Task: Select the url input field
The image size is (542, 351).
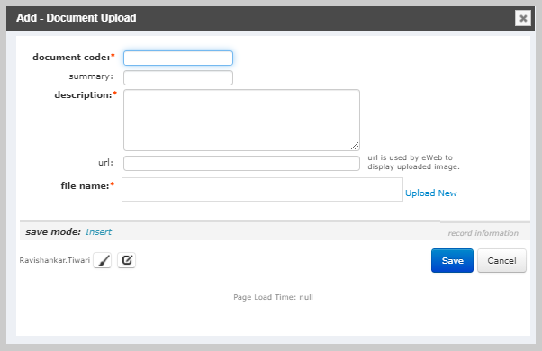Action: coord(241,163)
